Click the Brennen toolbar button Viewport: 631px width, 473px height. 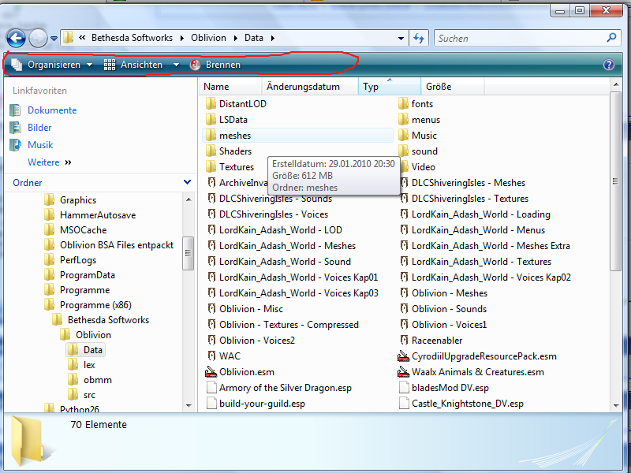(215, 65)
